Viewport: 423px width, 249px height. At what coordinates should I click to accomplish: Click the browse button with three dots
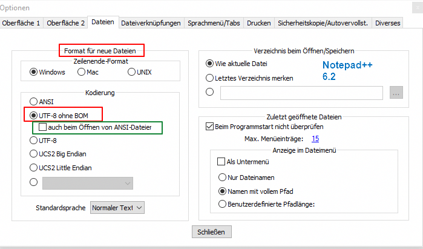point(396,93)
